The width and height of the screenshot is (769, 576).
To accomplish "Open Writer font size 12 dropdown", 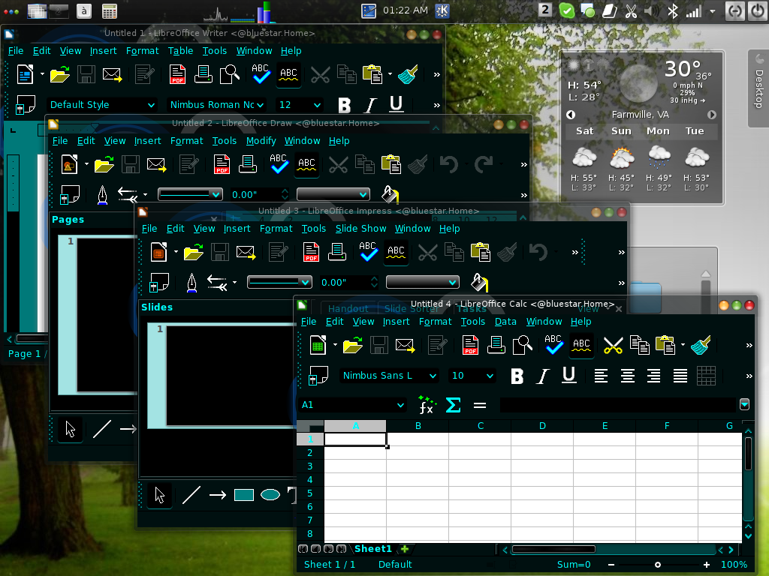I will click(x=317, y=105).
